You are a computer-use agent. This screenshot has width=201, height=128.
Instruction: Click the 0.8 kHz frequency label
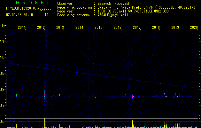(3, 90)
